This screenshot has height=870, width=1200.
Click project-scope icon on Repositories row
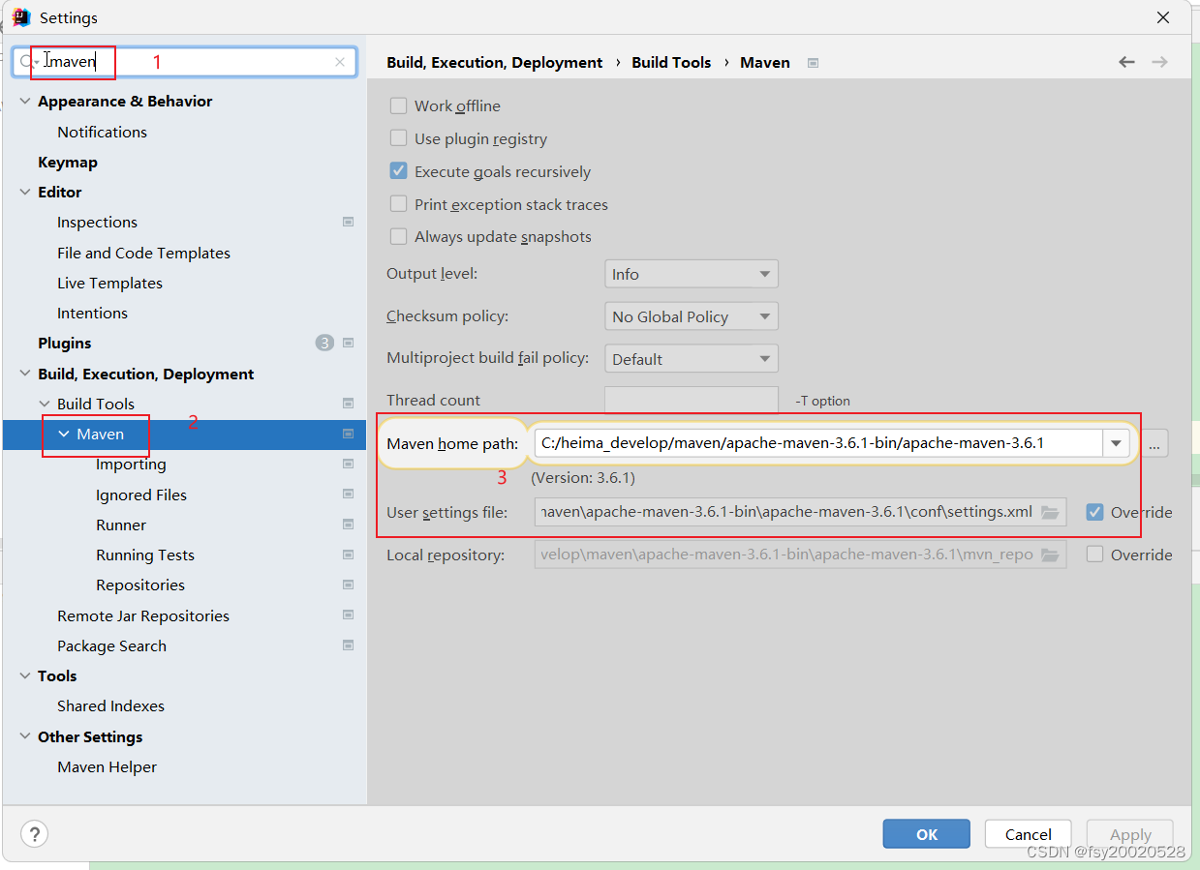click(x=349, y=585)
